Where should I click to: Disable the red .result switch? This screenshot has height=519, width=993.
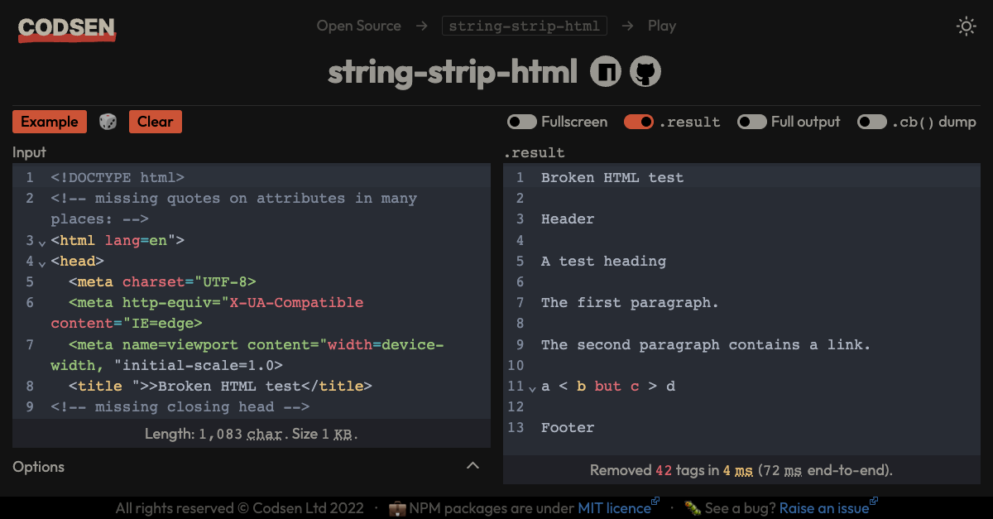click(x=639, y=122)
